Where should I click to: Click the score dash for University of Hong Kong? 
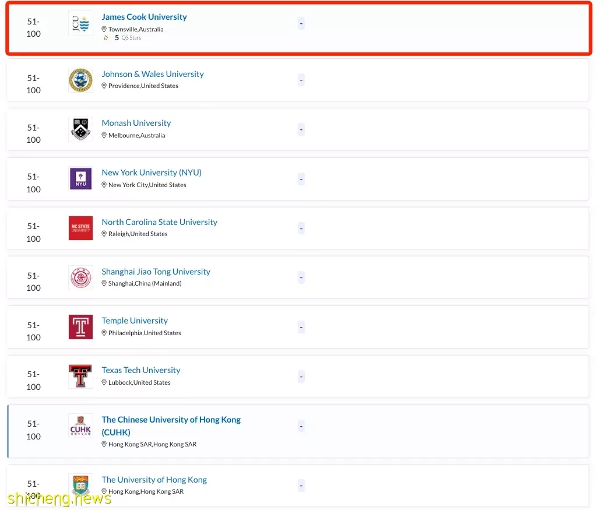tap(301, 485)
